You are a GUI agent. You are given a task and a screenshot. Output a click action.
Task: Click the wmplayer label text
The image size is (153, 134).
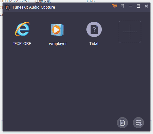58,44
